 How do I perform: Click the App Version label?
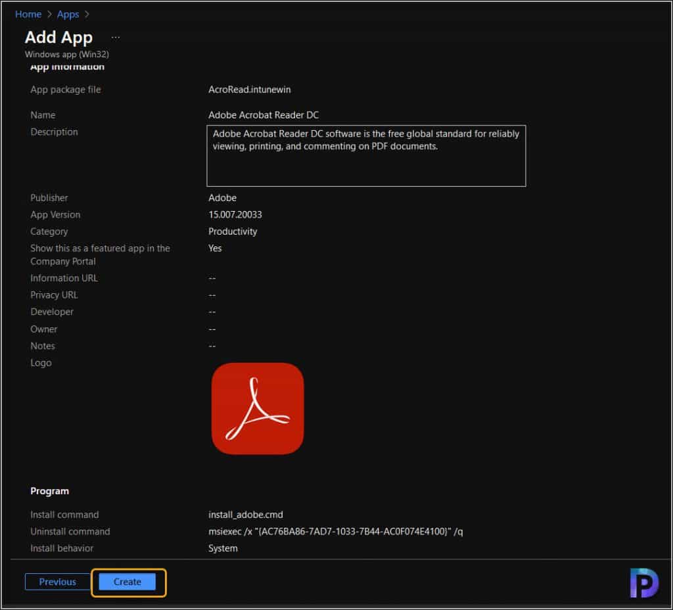tap(55, 215)
